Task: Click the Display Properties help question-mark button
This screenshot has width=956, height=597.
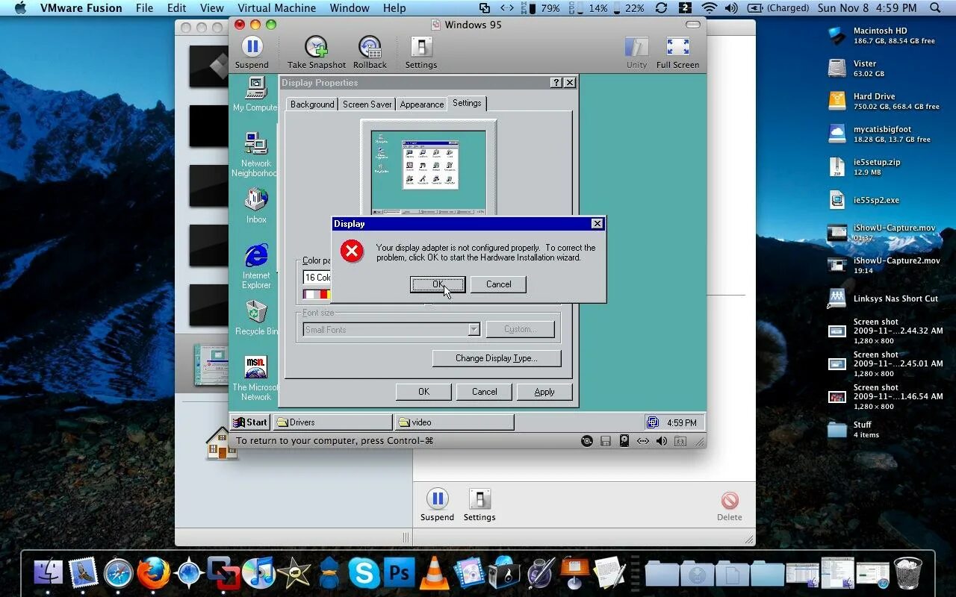Action: coord(556,83)
